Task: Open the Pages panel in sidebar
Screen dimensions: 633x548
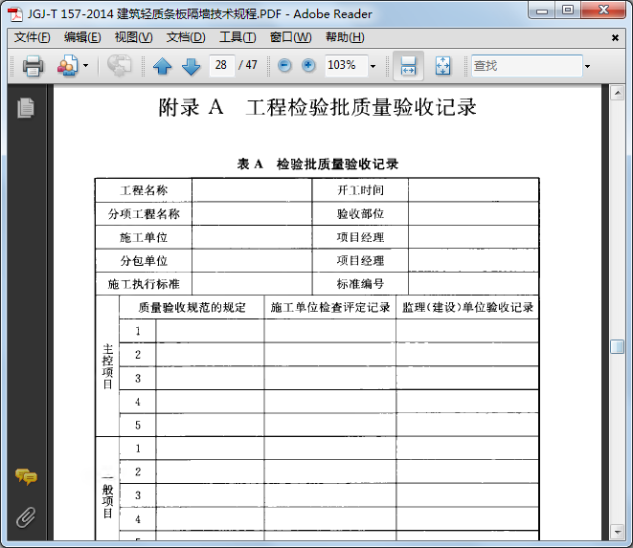Action: coord(26,108)
